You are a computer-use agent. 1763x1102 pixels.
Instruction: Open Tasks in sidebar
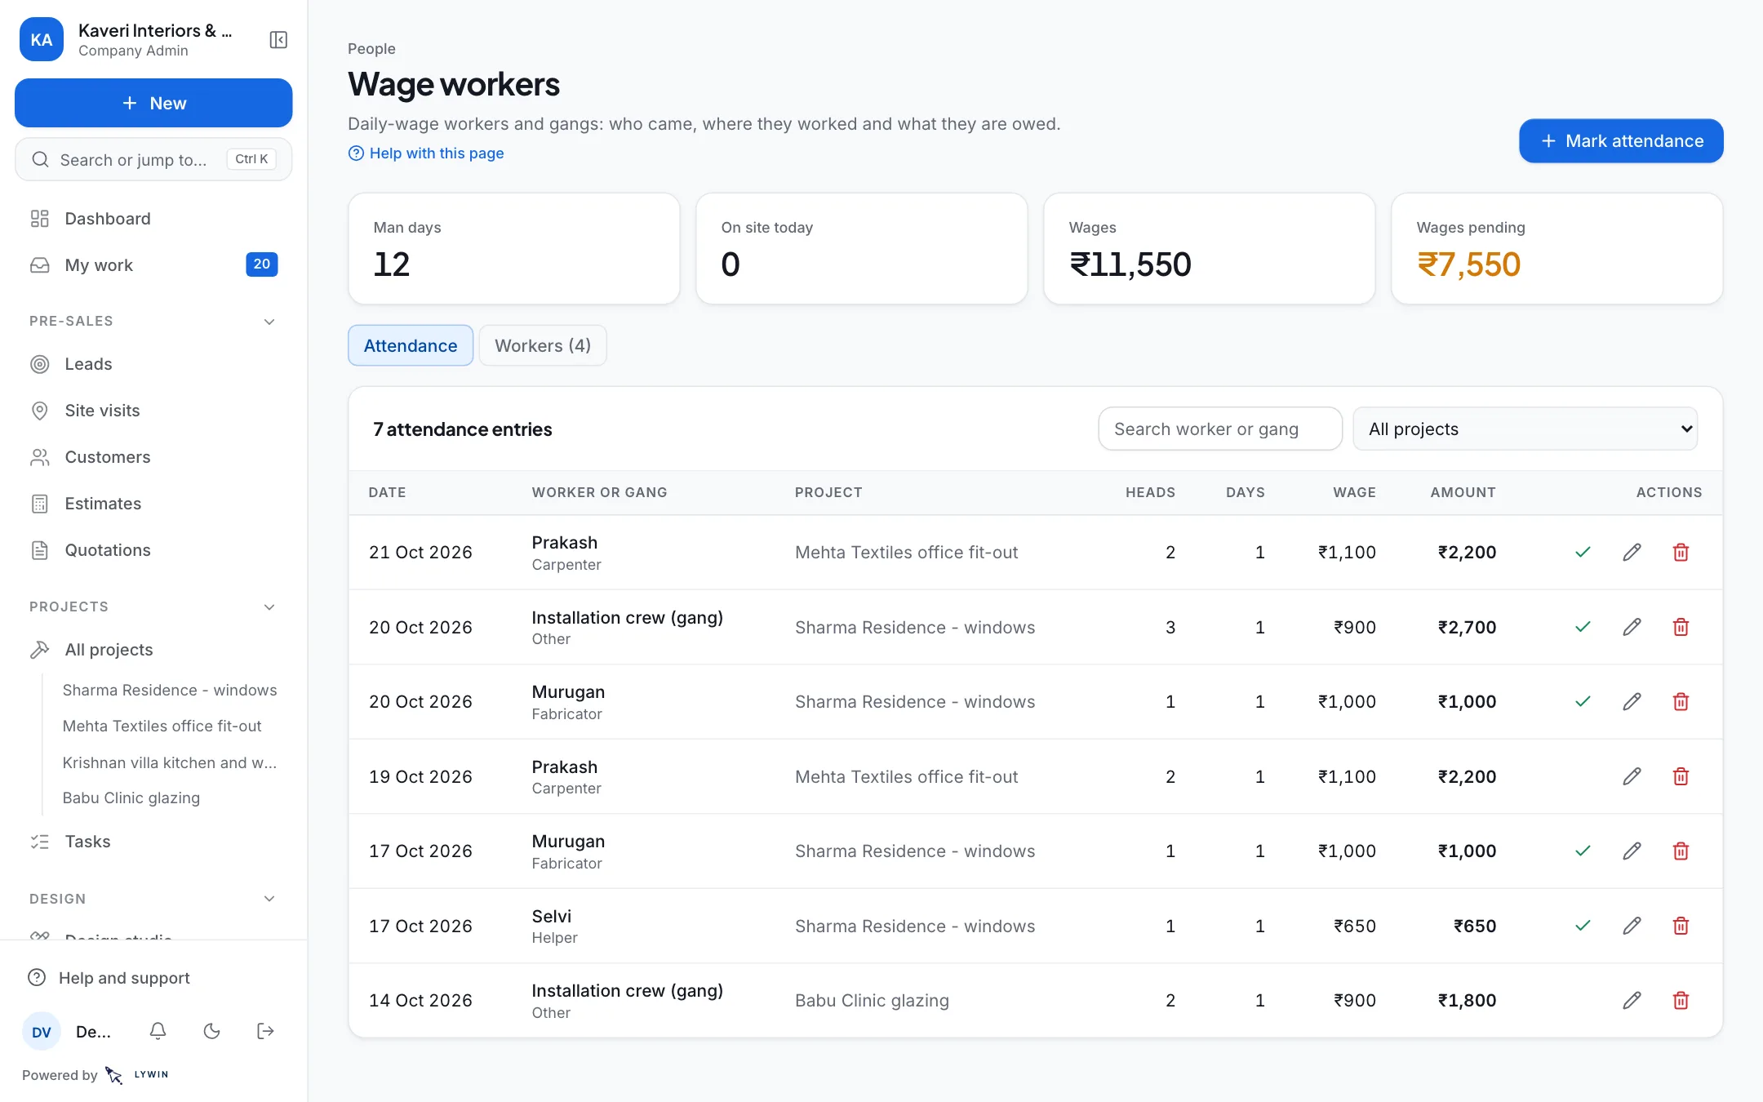pyautogui.click(x=153, y=842)
